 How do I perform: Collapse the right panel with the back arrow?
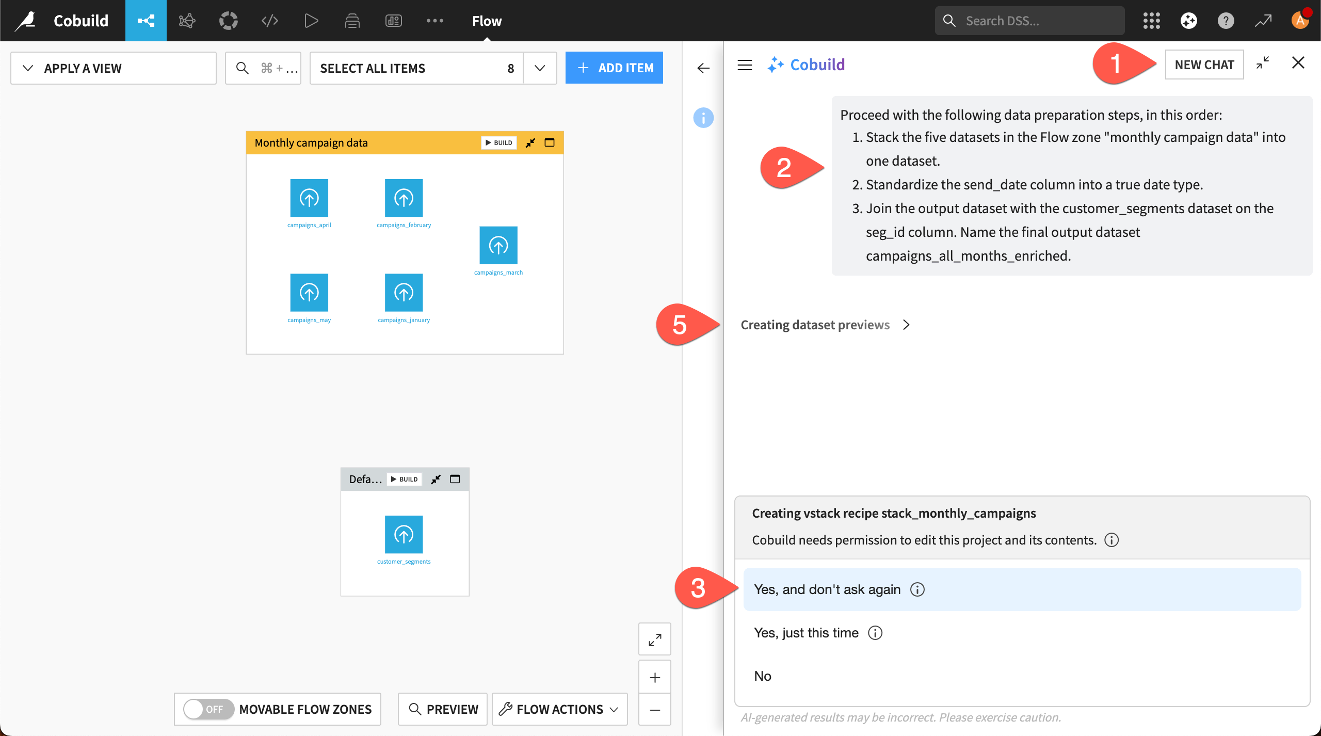[703, 68]
